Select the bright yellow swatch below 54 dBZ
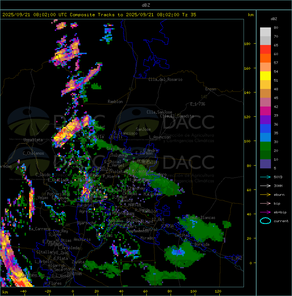The image size is (292, 296). (x=265, y=76)
